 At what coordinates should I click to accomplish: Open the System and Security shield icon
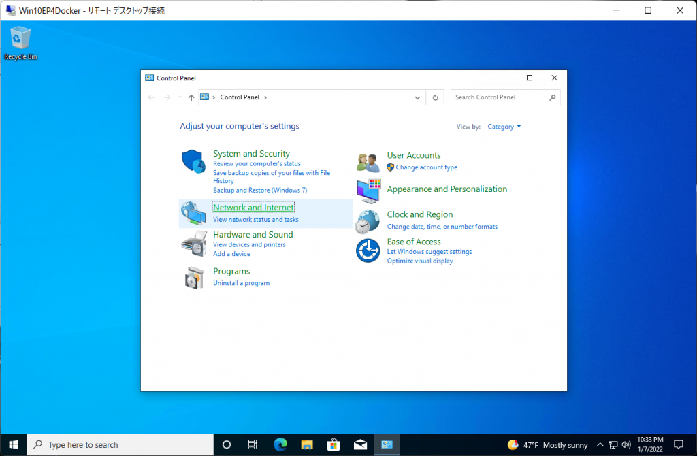point(193,161)
